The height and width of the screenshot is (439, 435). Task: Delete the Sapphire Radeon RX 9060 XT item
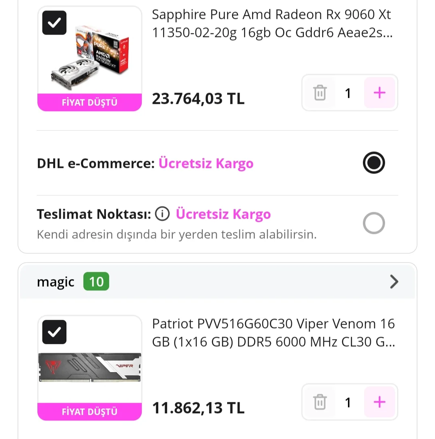[x=320, y=93]
